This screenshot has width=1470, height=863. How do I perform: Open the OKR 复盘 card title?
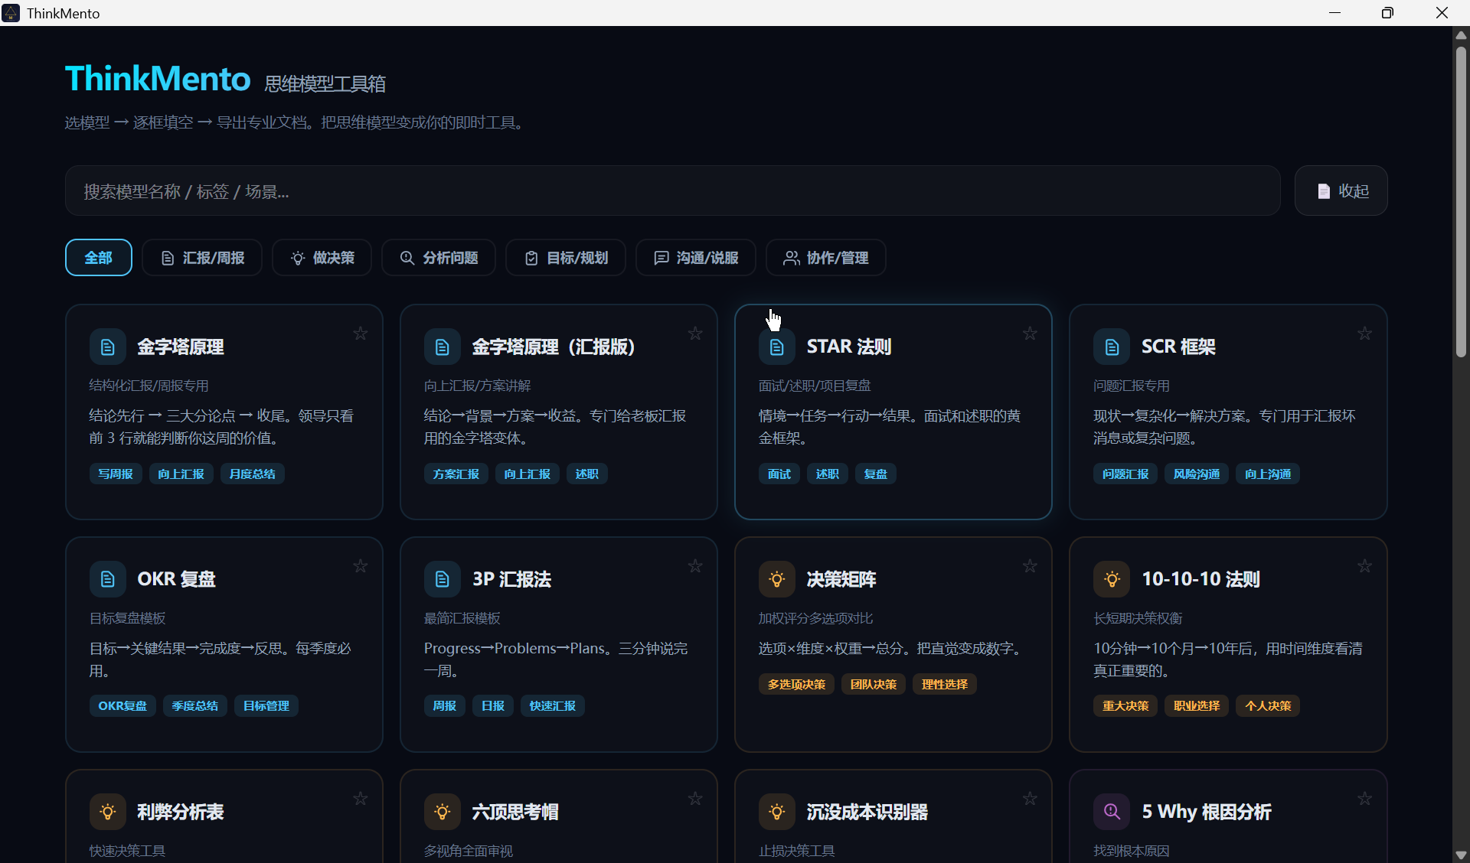coord(176,579)
